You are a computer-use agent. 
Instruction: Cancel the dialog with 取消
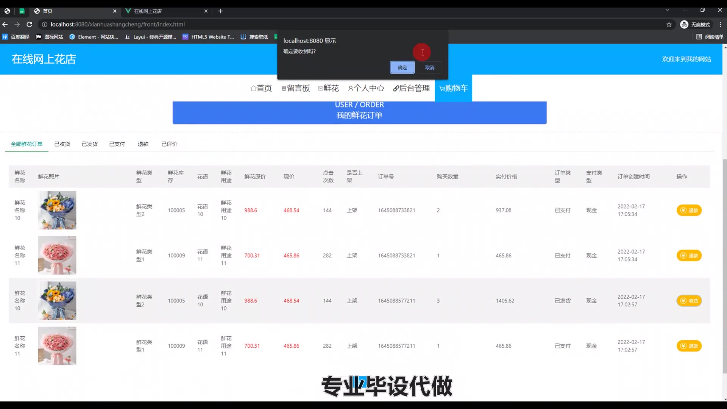pos(429,67)
